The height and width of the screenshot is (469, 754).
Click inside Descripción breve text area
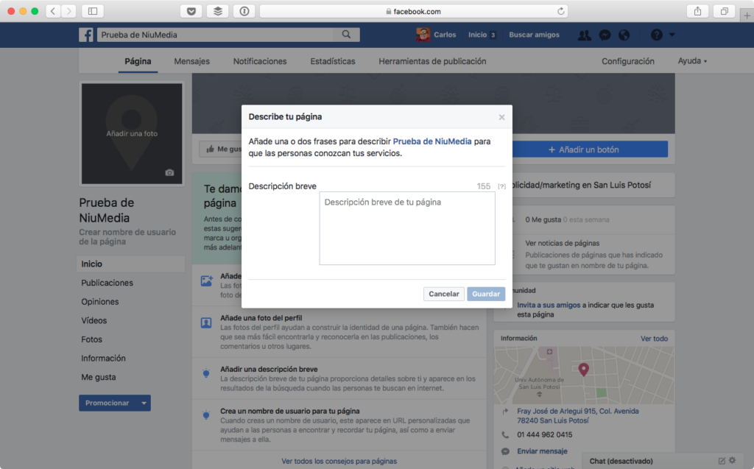click(407, 228)
